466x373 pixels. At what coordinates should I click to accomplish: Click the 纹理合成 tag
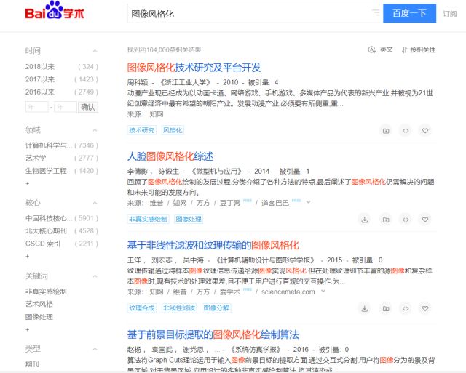(x=142, y=308)
